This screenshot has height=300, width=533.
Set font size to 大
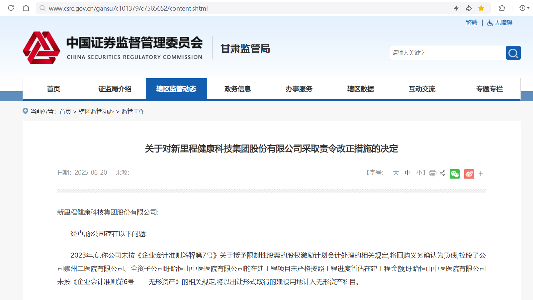(x=396, y=173)
